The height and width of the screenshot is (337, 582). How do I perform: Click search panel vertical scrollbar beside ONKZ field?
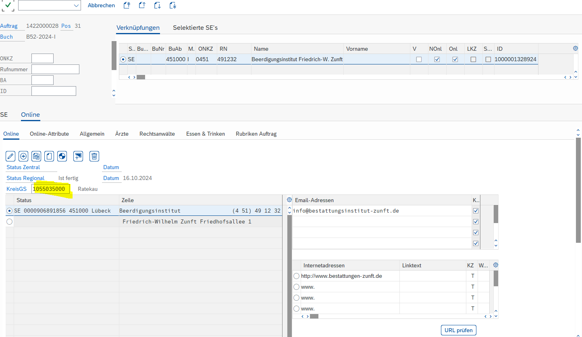pos(114,56)
